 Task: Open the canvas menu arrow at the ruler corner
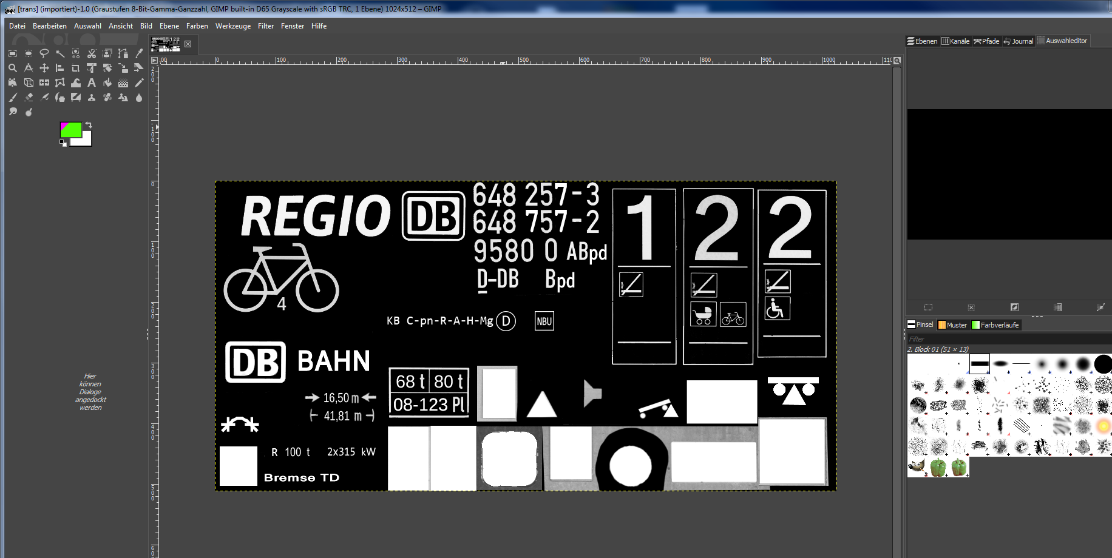(x=154, y=61)
